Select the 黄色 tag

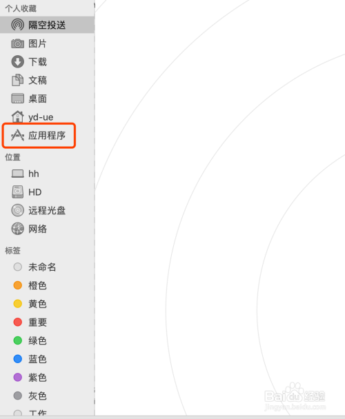(x=37, y=304)
